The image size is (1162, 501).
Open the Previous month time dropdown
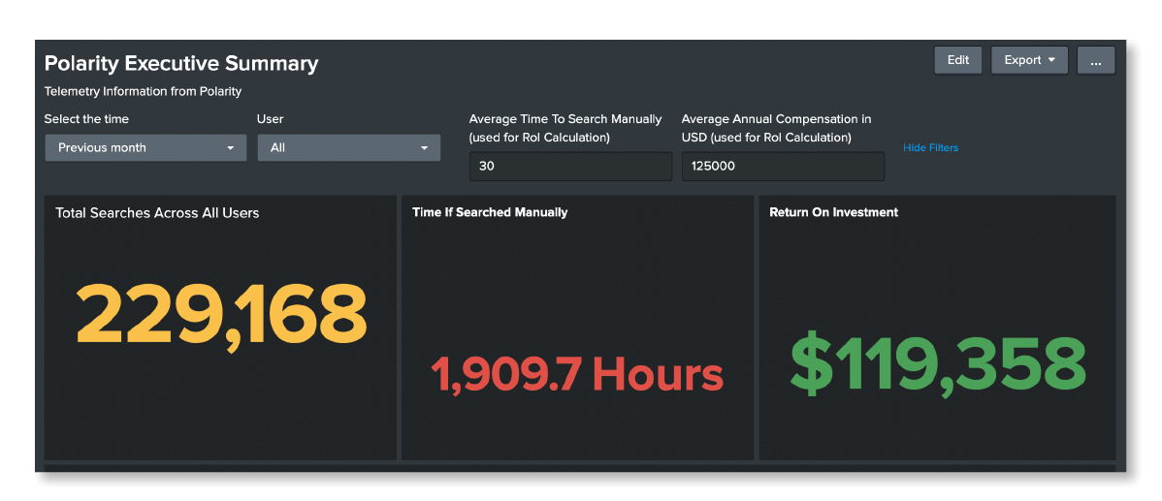pos(146,147)
